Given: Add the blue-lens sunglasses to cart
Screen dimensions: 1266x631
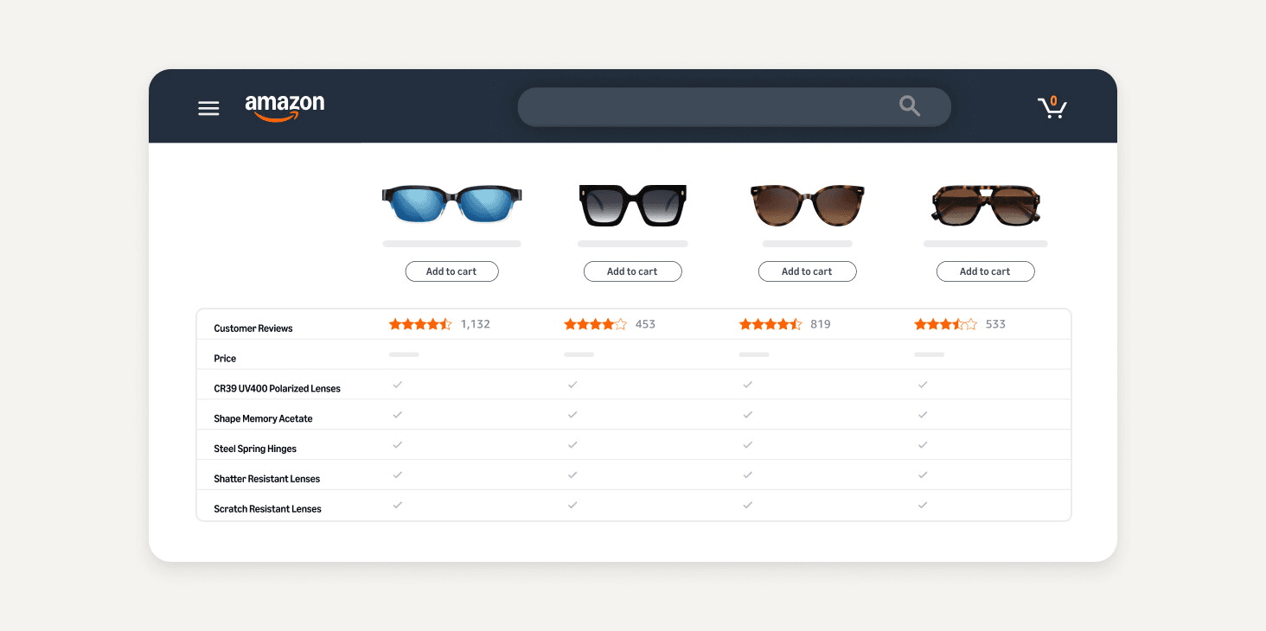Looking at the screenshot, I should tap(452, 271).
